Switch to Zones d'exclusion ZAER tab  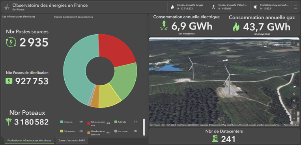pyautogui.click(x=72, y=140)
